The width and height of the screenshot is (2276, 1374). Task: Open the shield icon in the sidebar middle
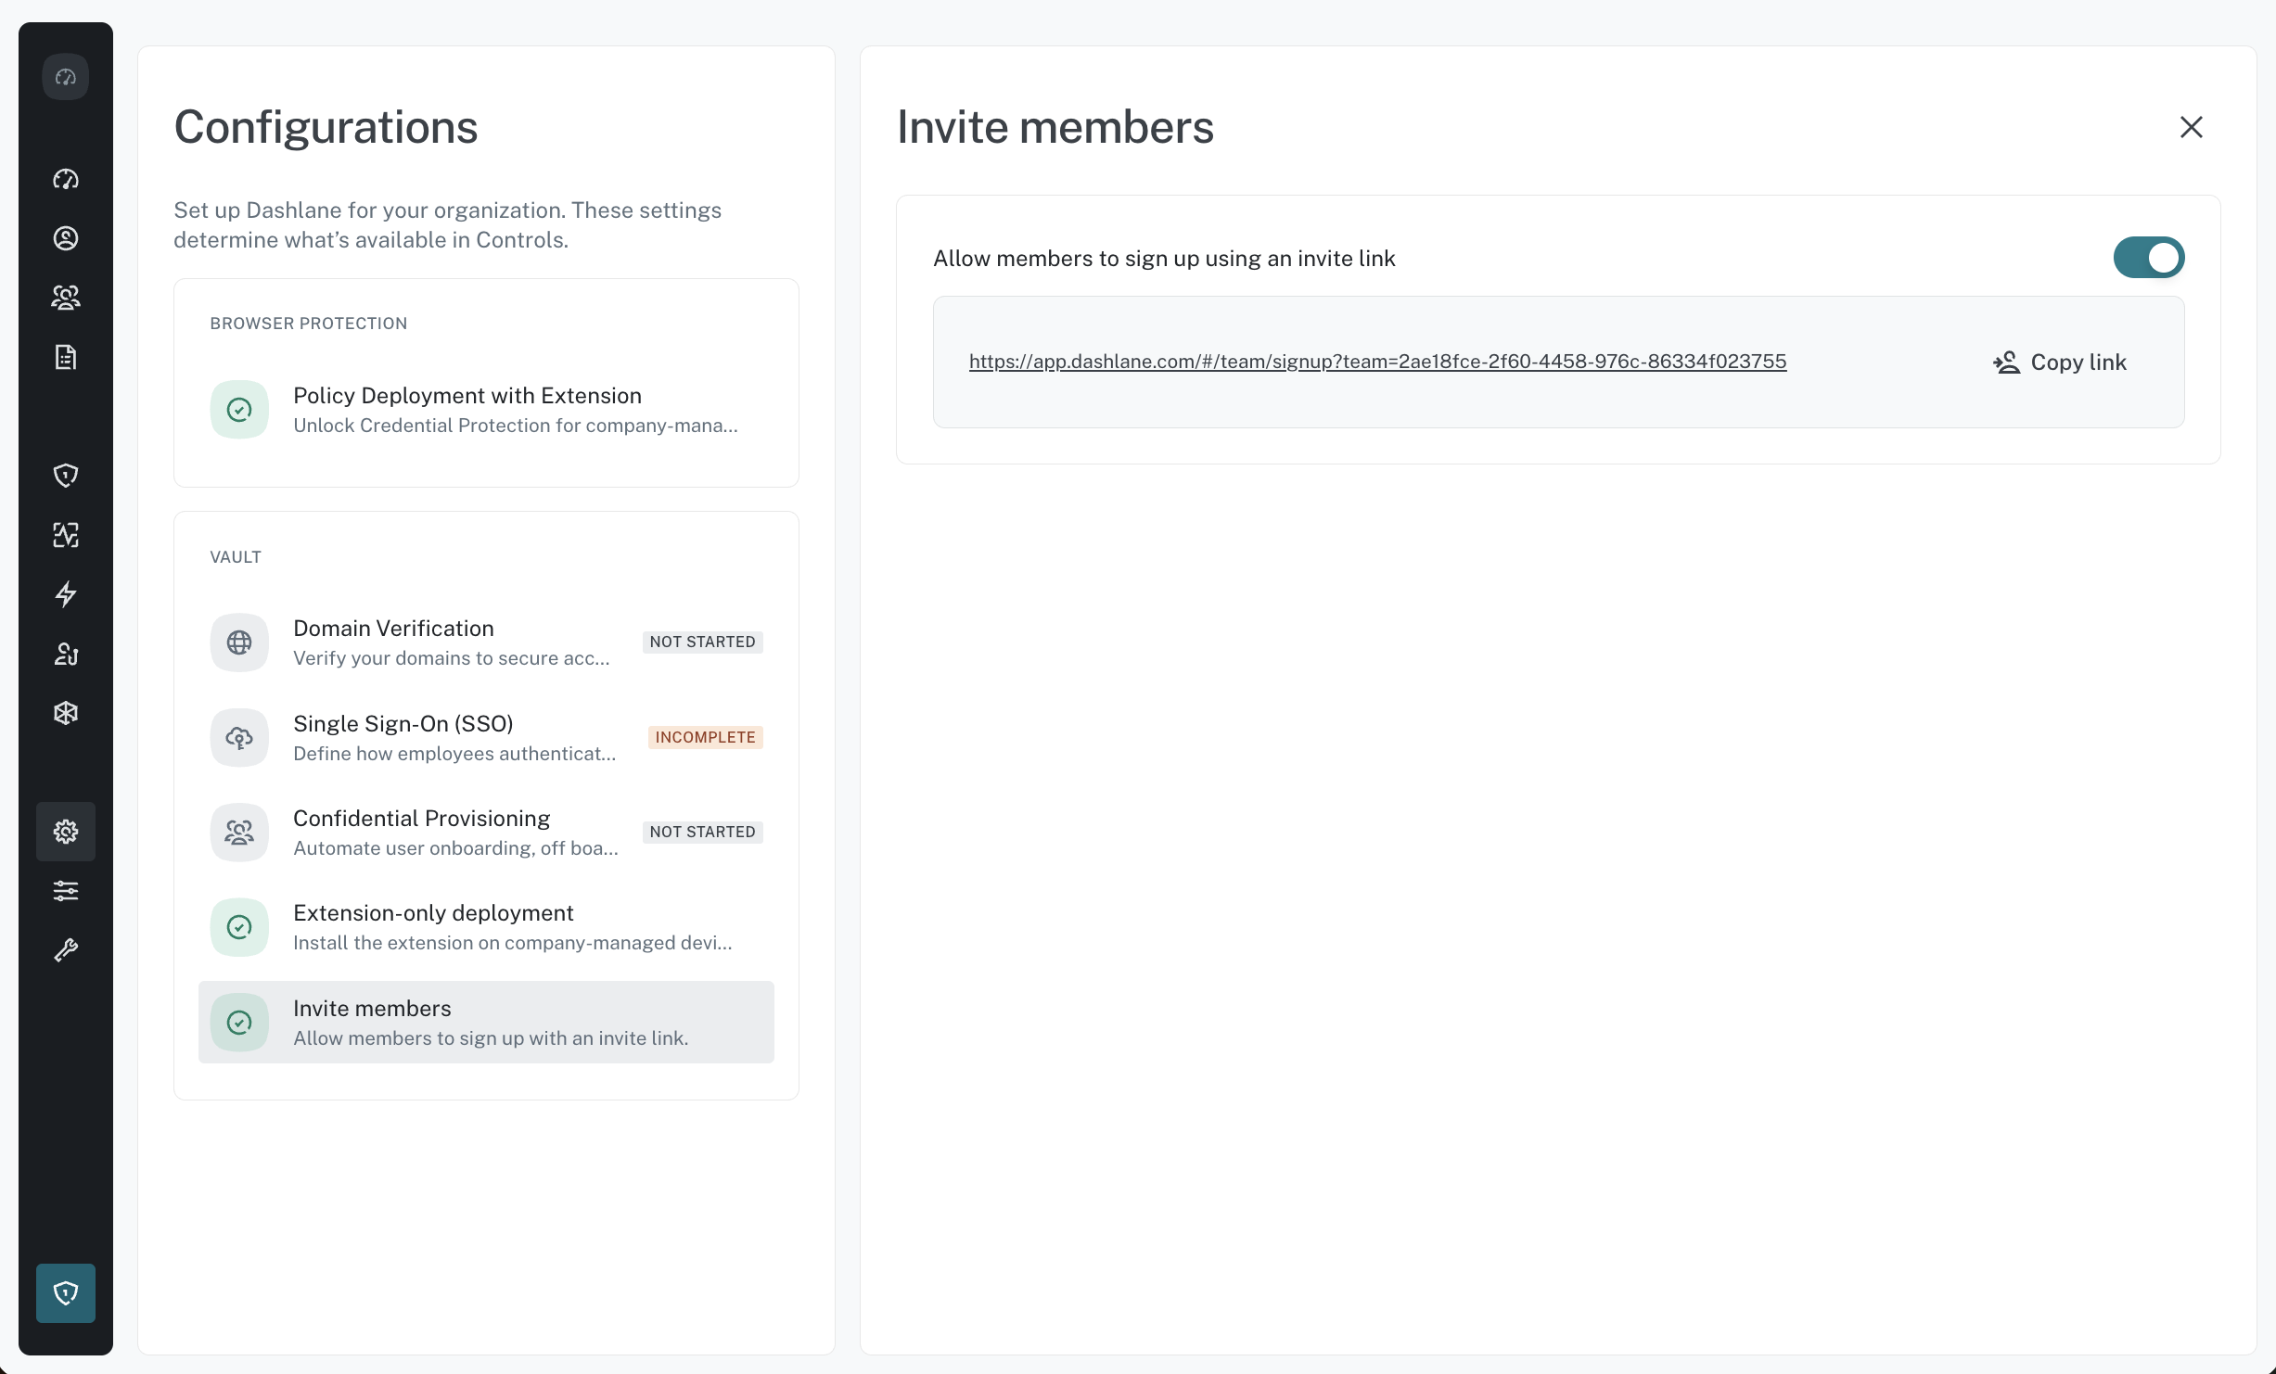pos(65,476)
